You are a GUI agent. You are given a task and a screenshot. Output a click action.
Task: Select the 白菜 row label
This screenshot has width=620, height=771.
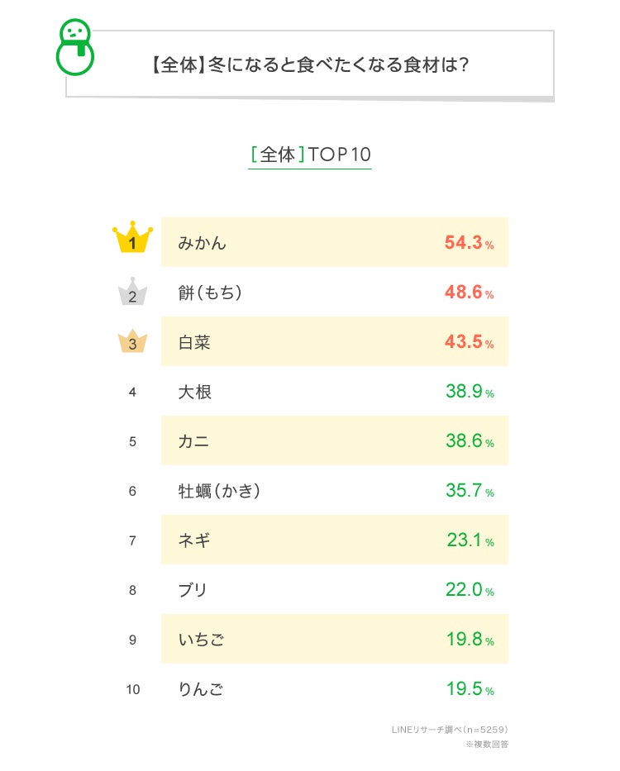195,342
